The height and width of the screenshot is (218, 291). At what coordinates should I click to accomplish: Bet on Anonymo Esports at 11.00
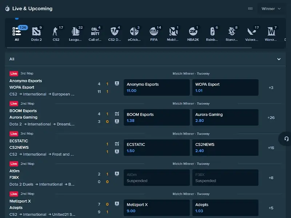click(x=157, y=88)
